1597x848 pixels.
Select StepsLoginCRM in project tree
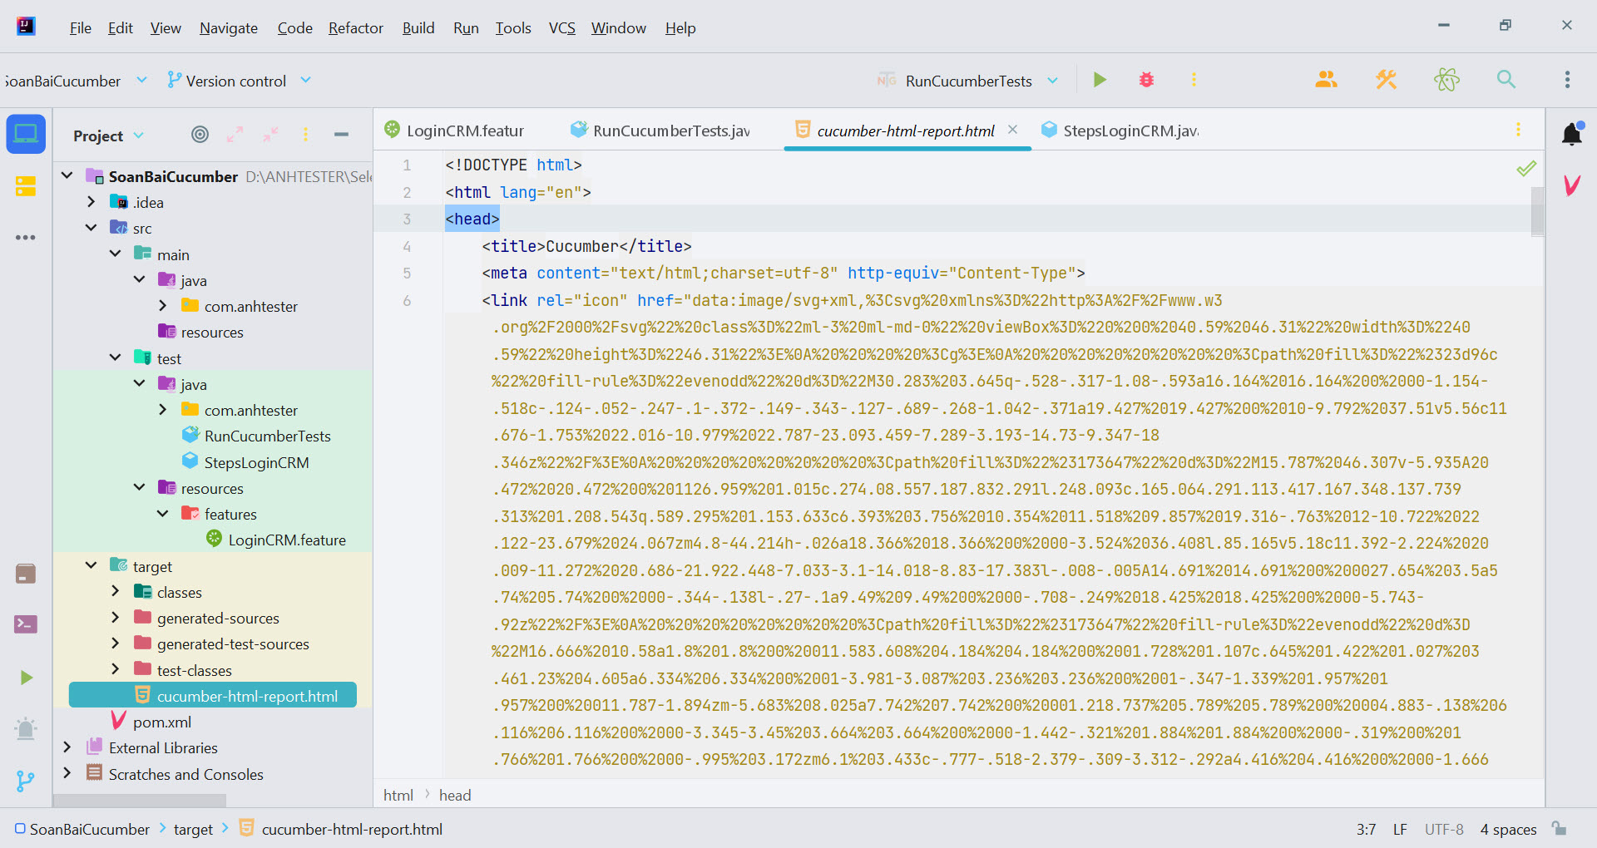pos(256,462)
